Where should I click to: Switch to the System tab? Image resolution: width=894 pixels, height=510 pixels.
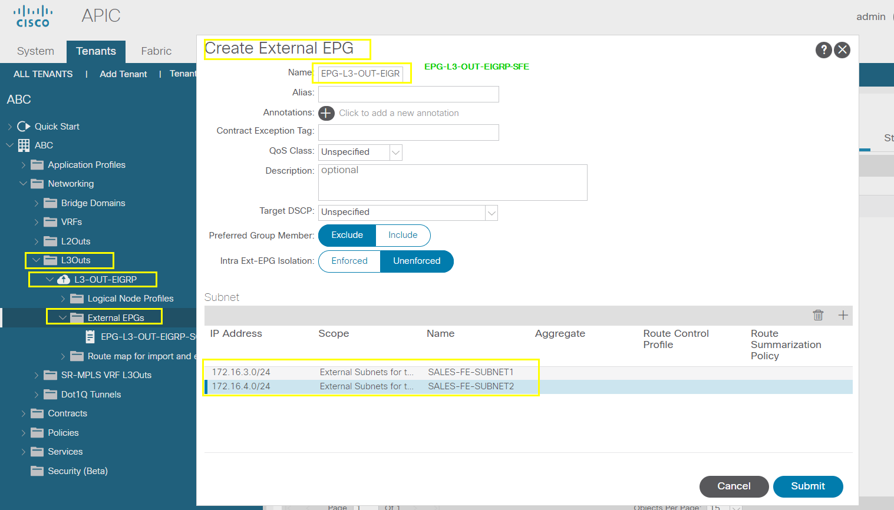click(x=35, y=51)
